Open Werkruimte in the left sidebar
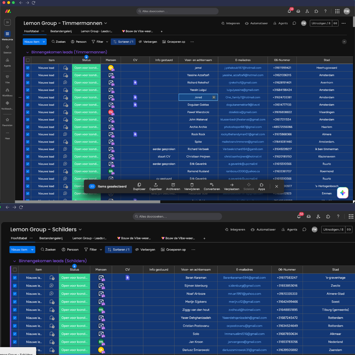This screenshot has width=355, height=355. pyautogui.click(x=7, y=35)
